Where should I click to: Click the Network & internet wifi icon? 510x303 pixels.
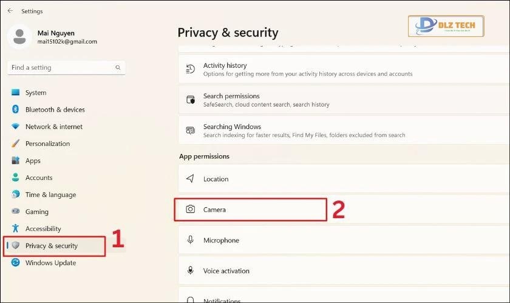pos(15,127)
